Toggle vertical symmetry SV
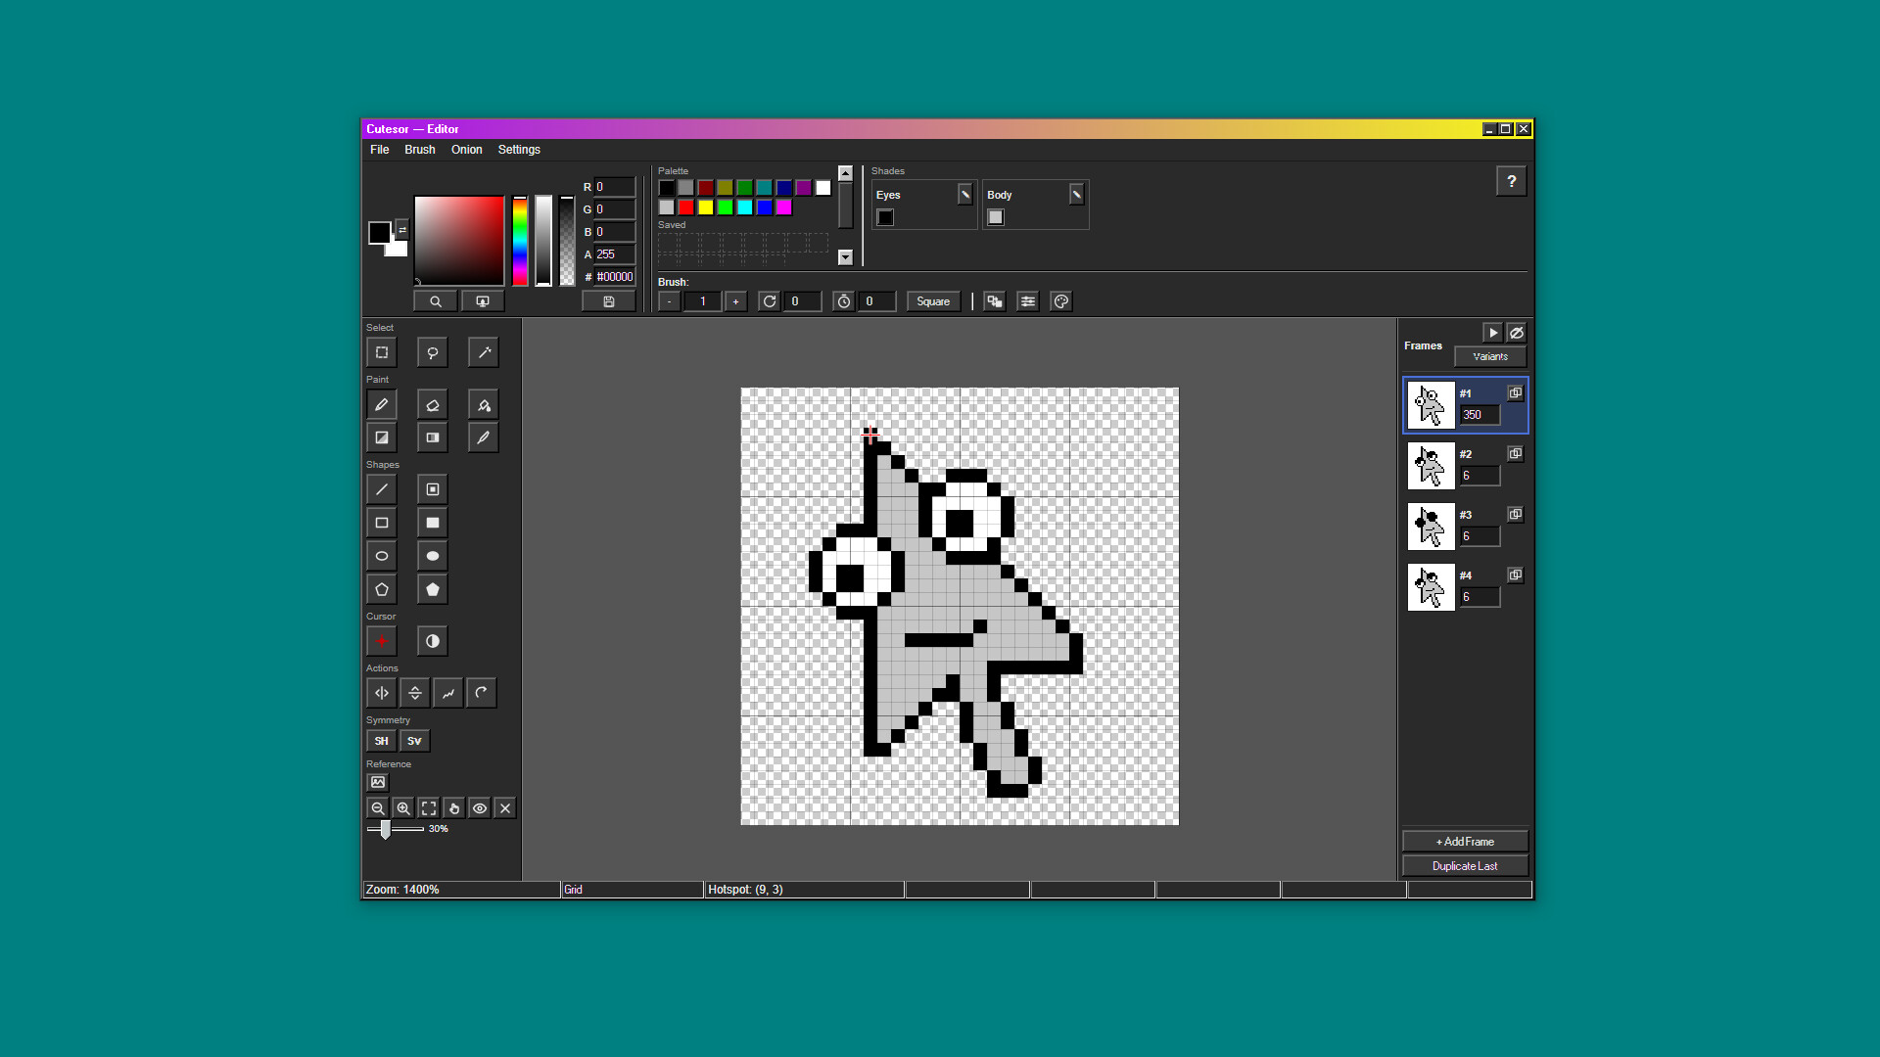Image resolution: width=1880 pixels, height=1057 pixels. (x=415, y=741)
